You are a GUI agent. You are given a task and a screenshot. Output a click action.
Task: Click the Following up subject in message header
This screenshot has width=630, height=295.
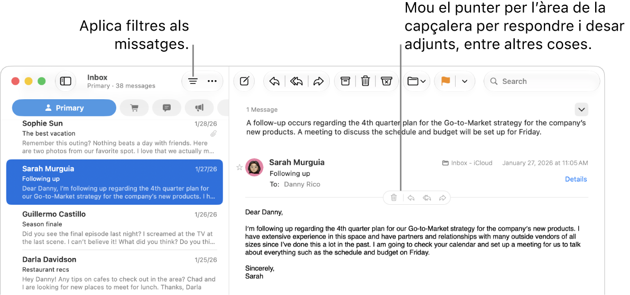290,174
